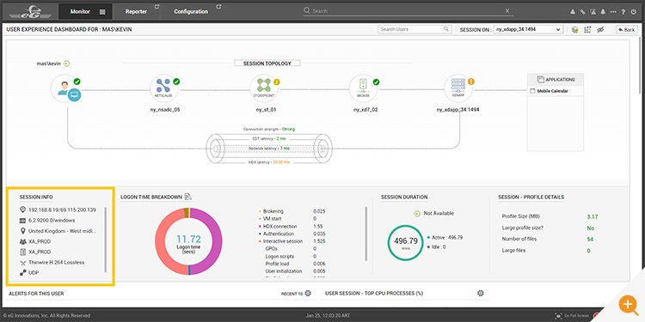Select the XenApp node ny_xdapp_34:1494

point(458,89)
